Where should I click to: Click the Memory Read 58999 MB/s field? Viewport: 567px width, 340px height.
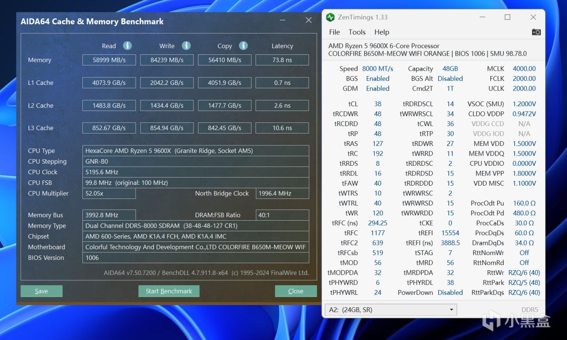(x=109, y=60)
